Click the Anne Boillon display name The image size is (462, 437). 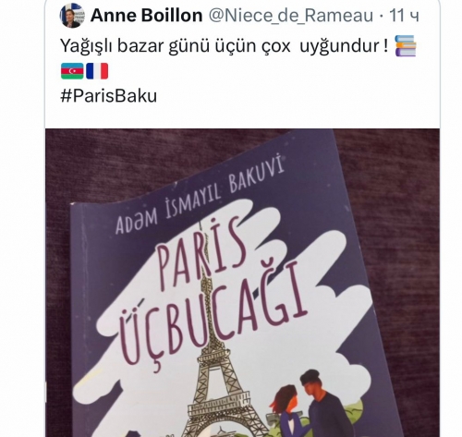(x=146, y=16)
